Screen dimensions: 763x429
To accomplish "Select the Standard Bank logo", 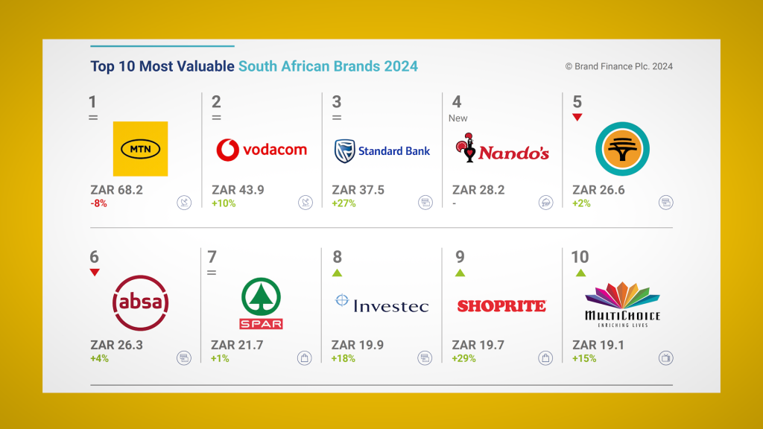I will pos(382,150).
